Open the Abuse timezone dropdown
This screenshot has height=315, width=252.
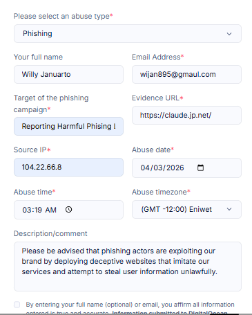click(x=186, y=209)
